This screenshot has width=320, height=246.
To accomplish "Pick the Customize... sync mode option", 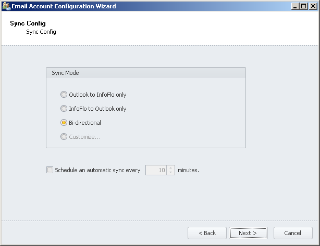I will [x=64, y=137].
